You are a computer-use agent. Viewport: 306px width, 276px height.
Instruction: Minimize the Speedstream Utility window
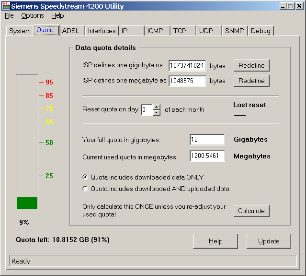click(x=283, y=6)
